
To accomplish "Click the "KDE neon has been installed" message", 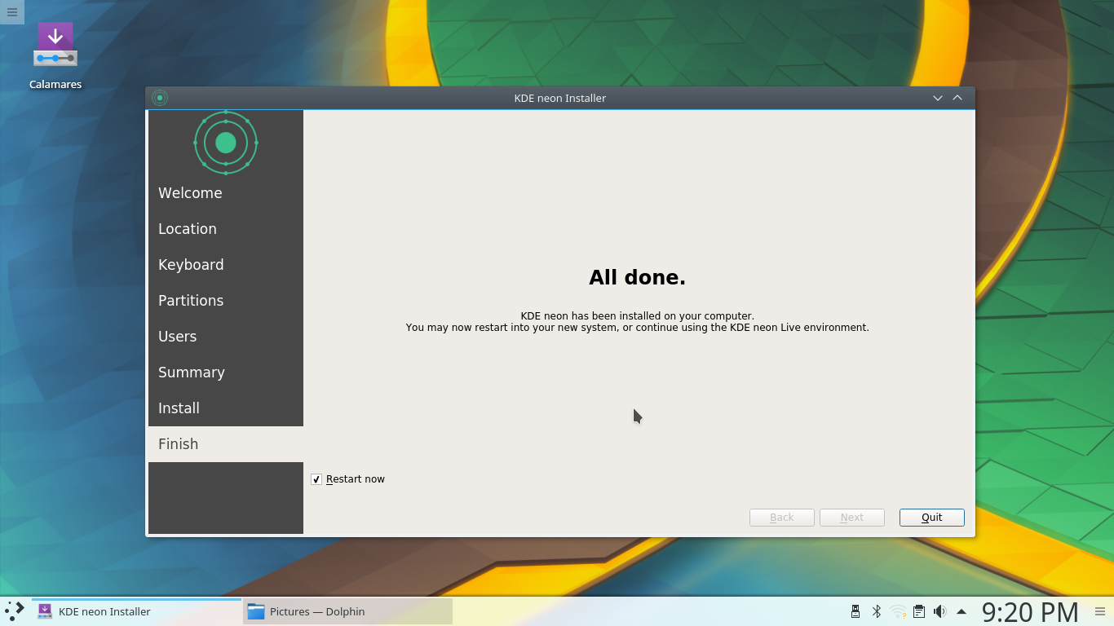I will [x=637, y=316].
